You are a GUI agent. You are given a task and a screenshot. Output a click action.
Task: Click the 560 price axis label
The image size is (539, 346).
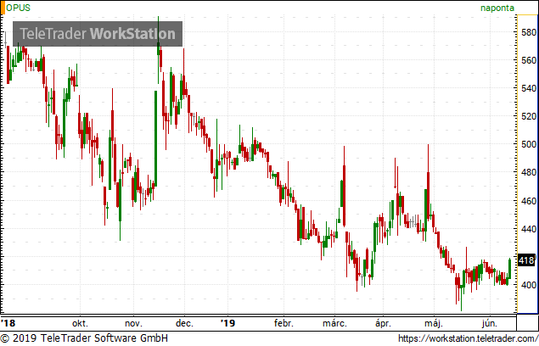coord(529,60)
